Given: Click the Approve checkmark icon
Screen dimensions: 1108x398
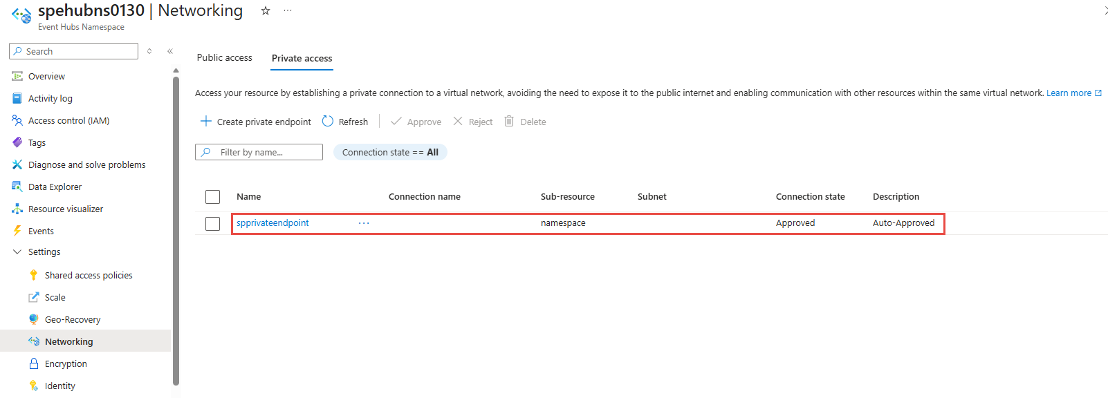Looking at the screenshot, I should [x=396, y=121].
